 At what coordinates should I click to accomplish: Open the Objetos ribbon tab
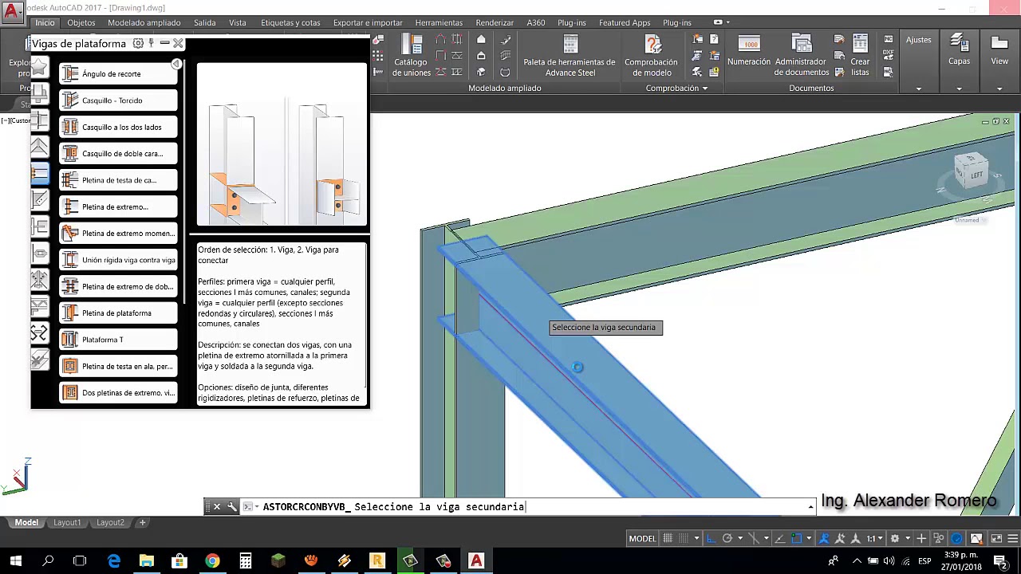[x=81, y=22]
